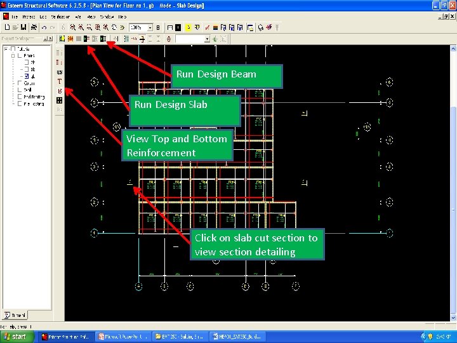Click the Run Design Slab toolbar icon
This screenshot has width=457, height=343.
point(86,39)
